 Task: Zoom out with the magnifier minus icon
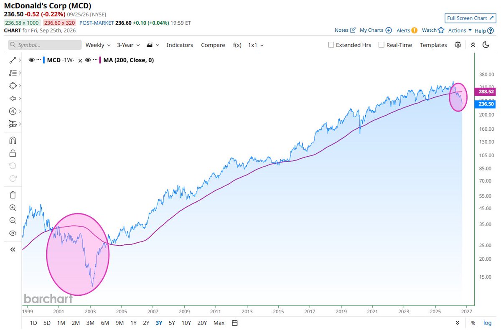[x=13, y=221]
